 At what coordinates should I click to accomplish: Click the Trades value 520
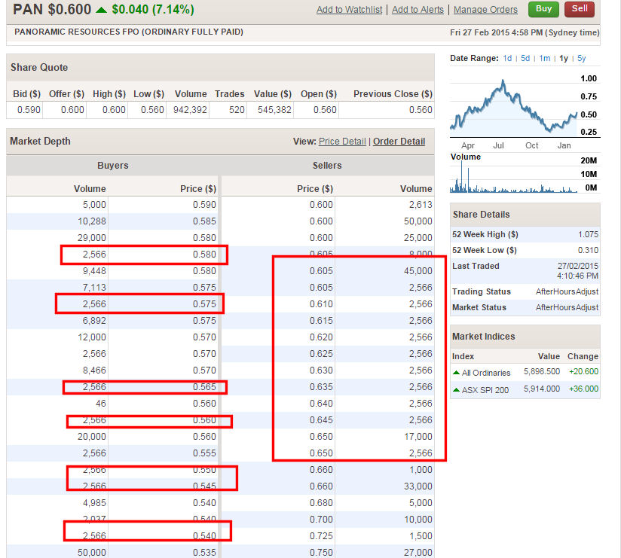(x=237, y=110)
